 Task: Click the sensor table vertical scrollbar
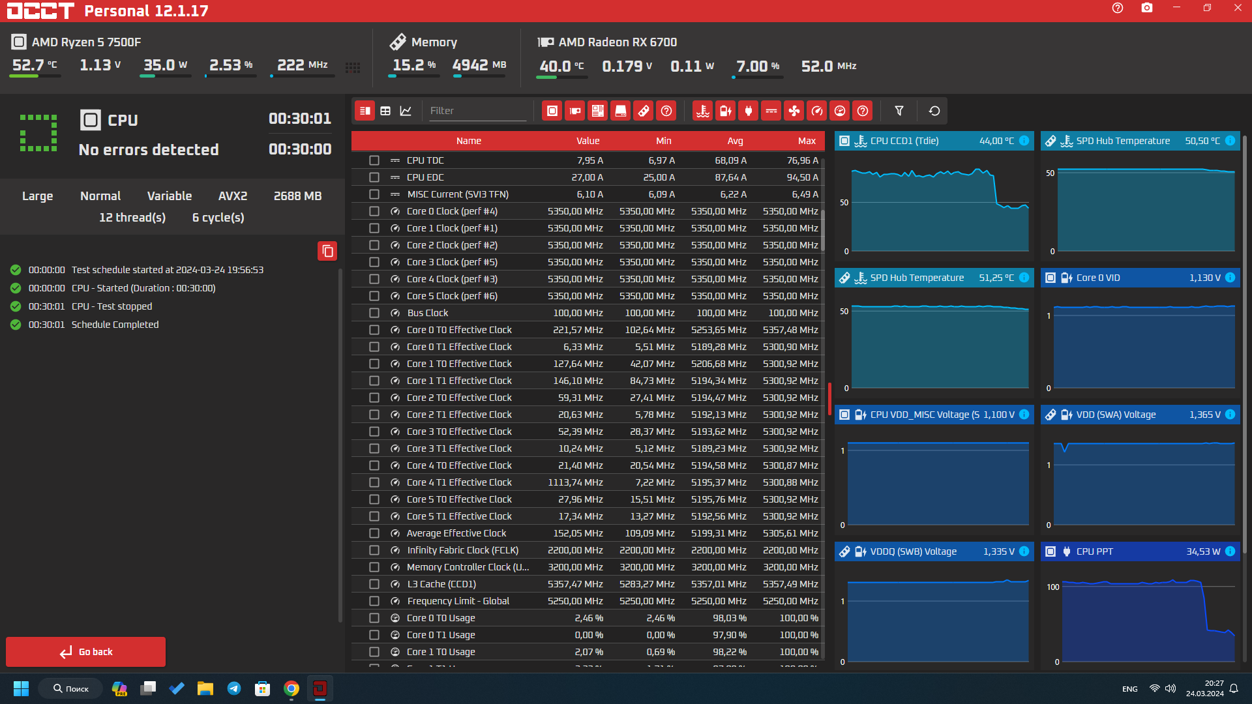click(822, 231)
